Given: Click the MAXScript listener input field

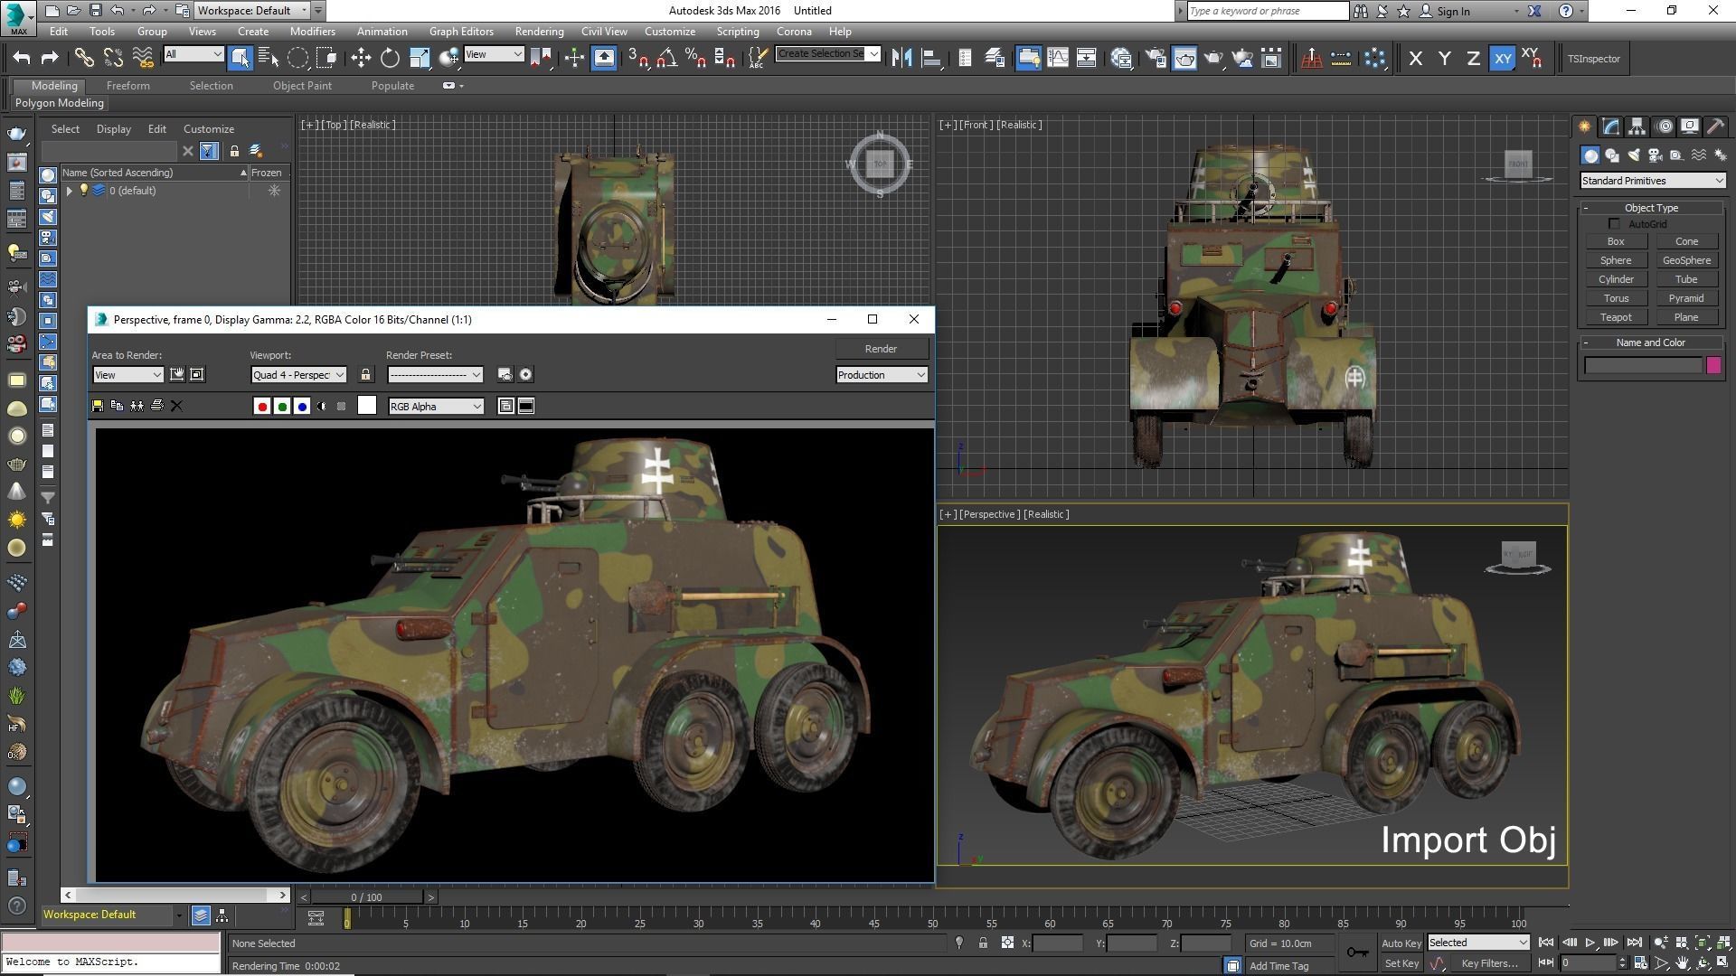Looking at the screenshot, I should (111, 962).
